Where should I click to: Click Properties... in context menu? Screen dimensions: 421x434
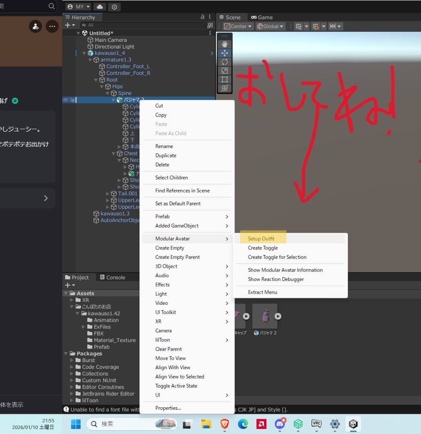[x=187, y=408]
